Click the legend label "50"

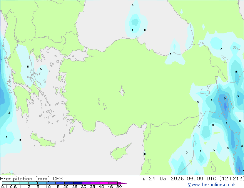(x=119, y=186)
